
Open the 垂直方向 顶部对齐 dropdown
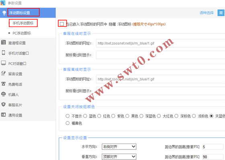(x=119, y=157)
